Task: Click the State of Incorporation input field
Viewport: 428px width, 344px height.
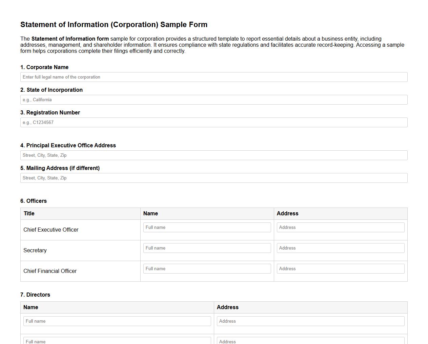Action: [214, 100]
